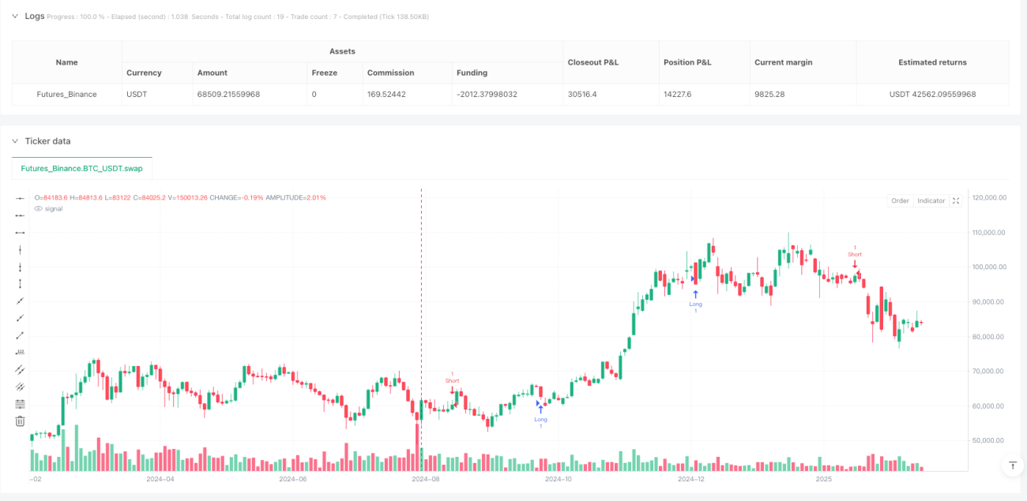
Task: Click the back-to-top arrow button
Action: click(1012, 465)
